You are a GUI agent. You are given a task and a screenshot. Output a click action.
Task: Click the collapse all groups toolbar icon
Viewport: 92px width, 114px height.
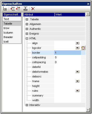pos(18,9)
